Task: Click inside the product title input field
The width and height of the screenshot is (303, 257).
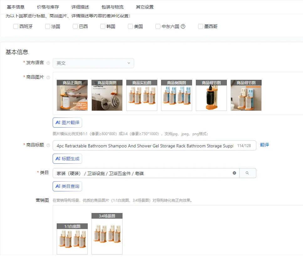Action: [x=141, y=145]
